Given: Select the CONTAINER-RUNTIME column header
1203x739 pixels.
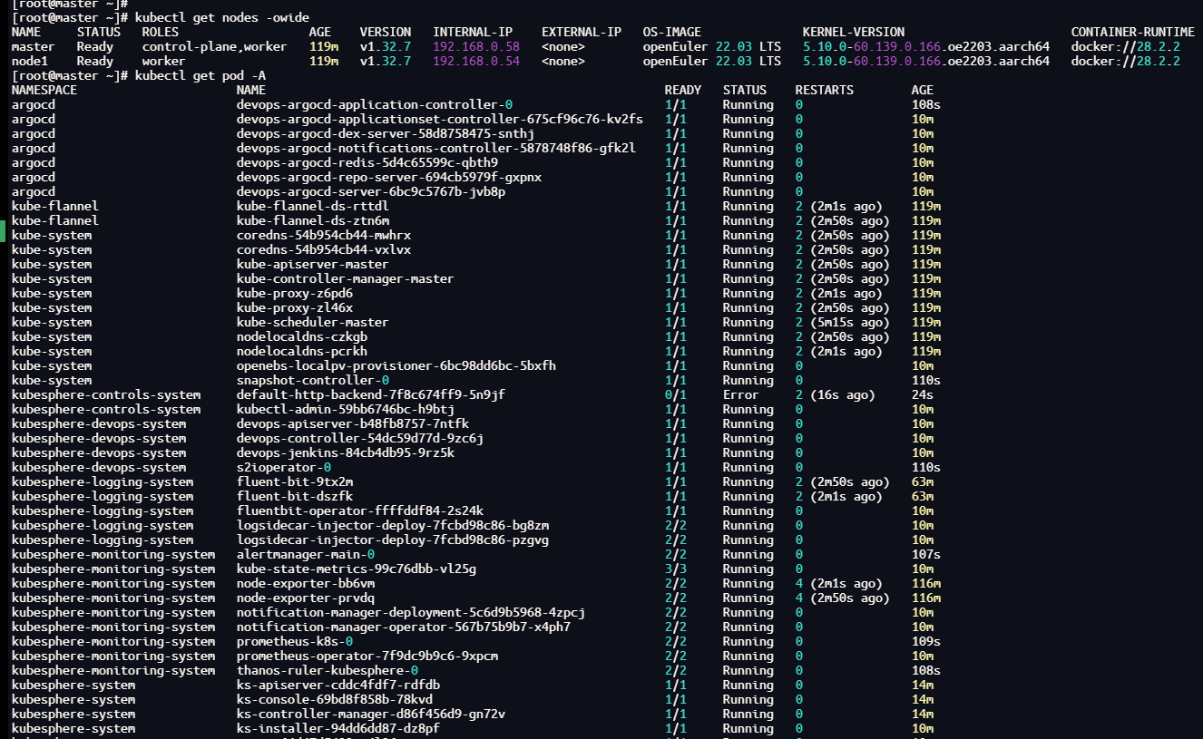Looking at the screenshot, I should pos(1133,33).
